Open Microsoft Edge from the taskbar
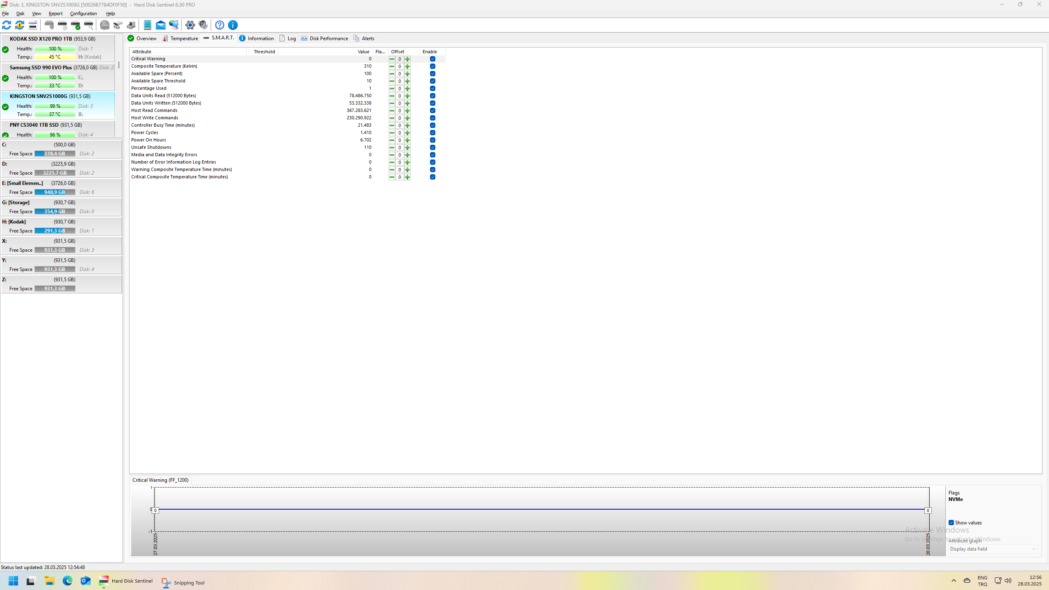Screen dimensions: 1049x590 [68, 581]
